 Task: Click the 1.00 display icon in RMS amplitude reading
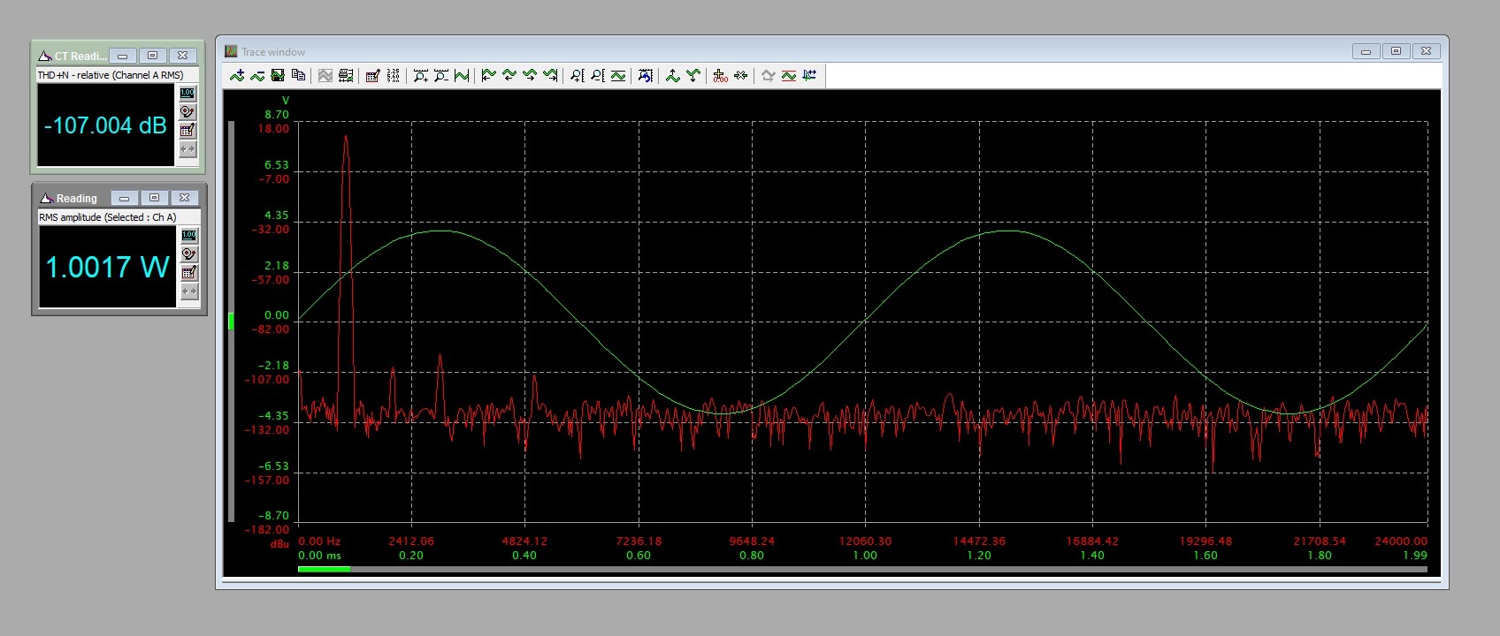189,235
